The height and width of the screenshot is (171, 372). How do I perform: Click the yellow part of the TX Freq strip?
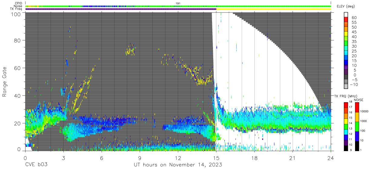click(274, 9)
